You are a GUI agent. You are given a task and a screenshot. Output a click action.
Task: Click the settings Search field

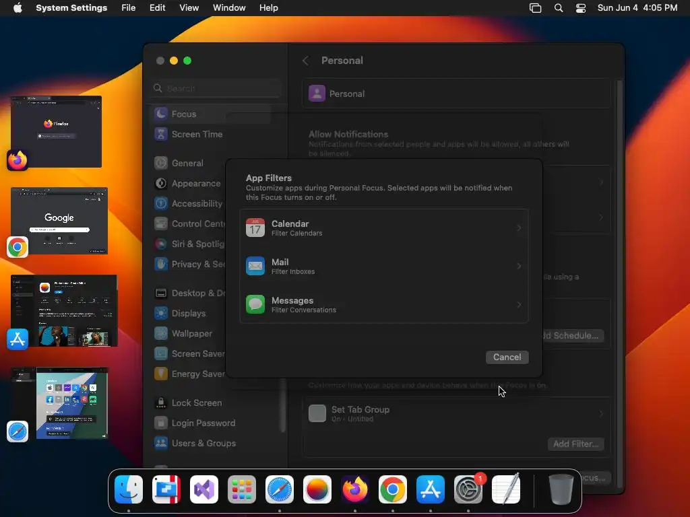[216, 88]
